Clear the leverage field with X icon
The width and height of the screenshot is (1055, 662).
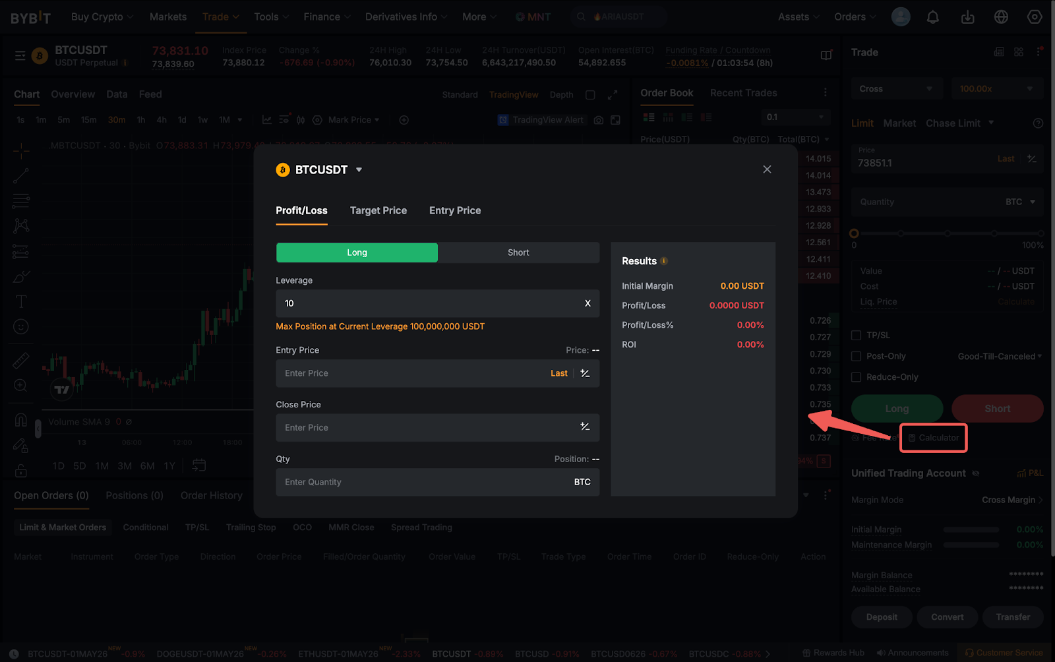point(588,303)
